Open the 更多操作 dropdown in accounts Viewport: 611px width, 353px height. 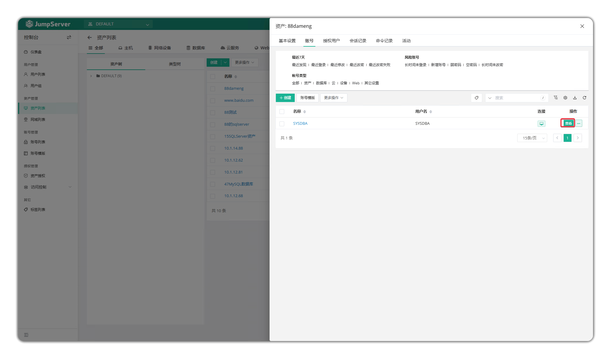coord(333,98)
